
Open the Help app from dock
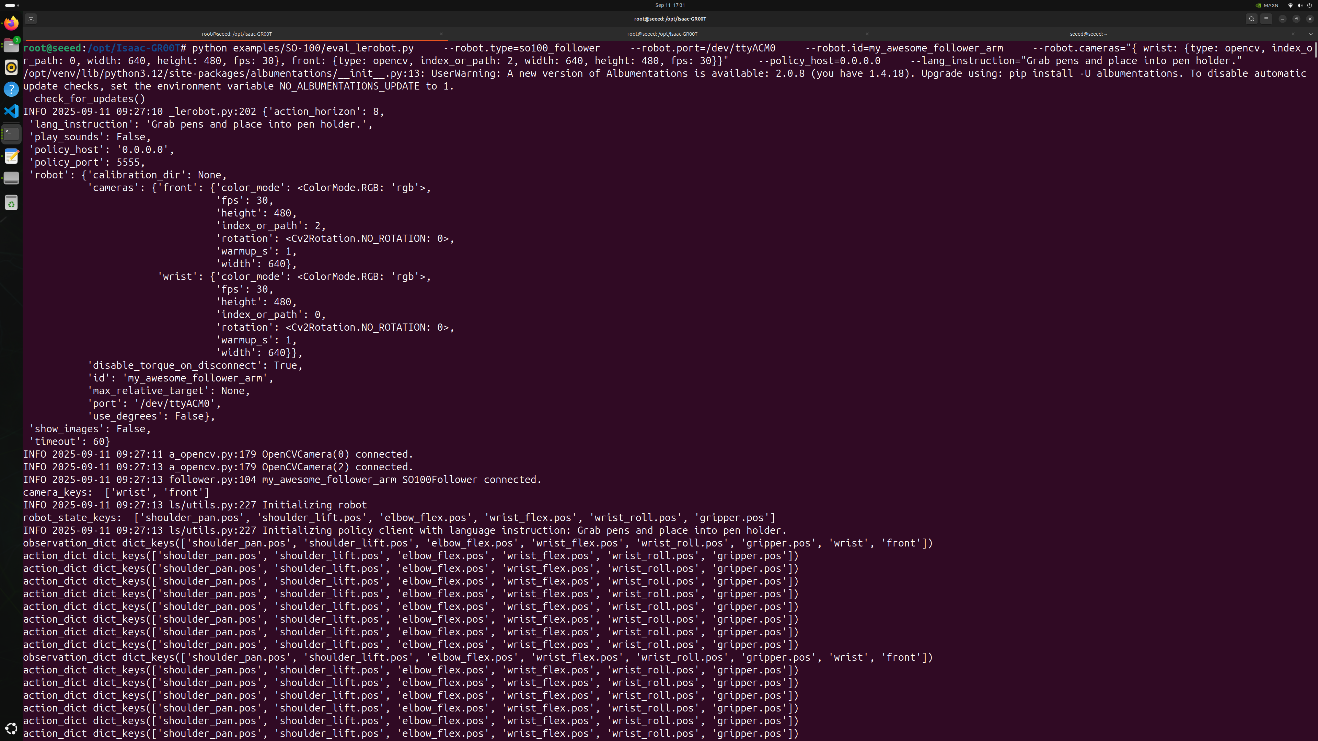coord(11,90)
